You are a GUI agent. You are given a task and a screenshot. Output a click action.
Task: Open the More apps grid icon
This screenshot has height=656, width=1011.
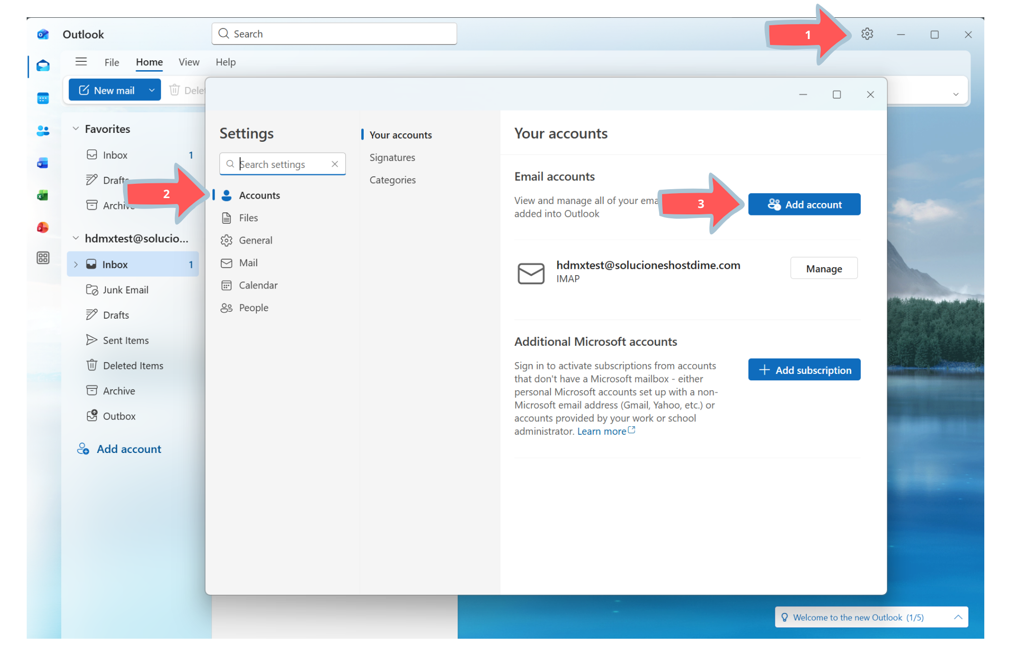[x=43, y=258]
